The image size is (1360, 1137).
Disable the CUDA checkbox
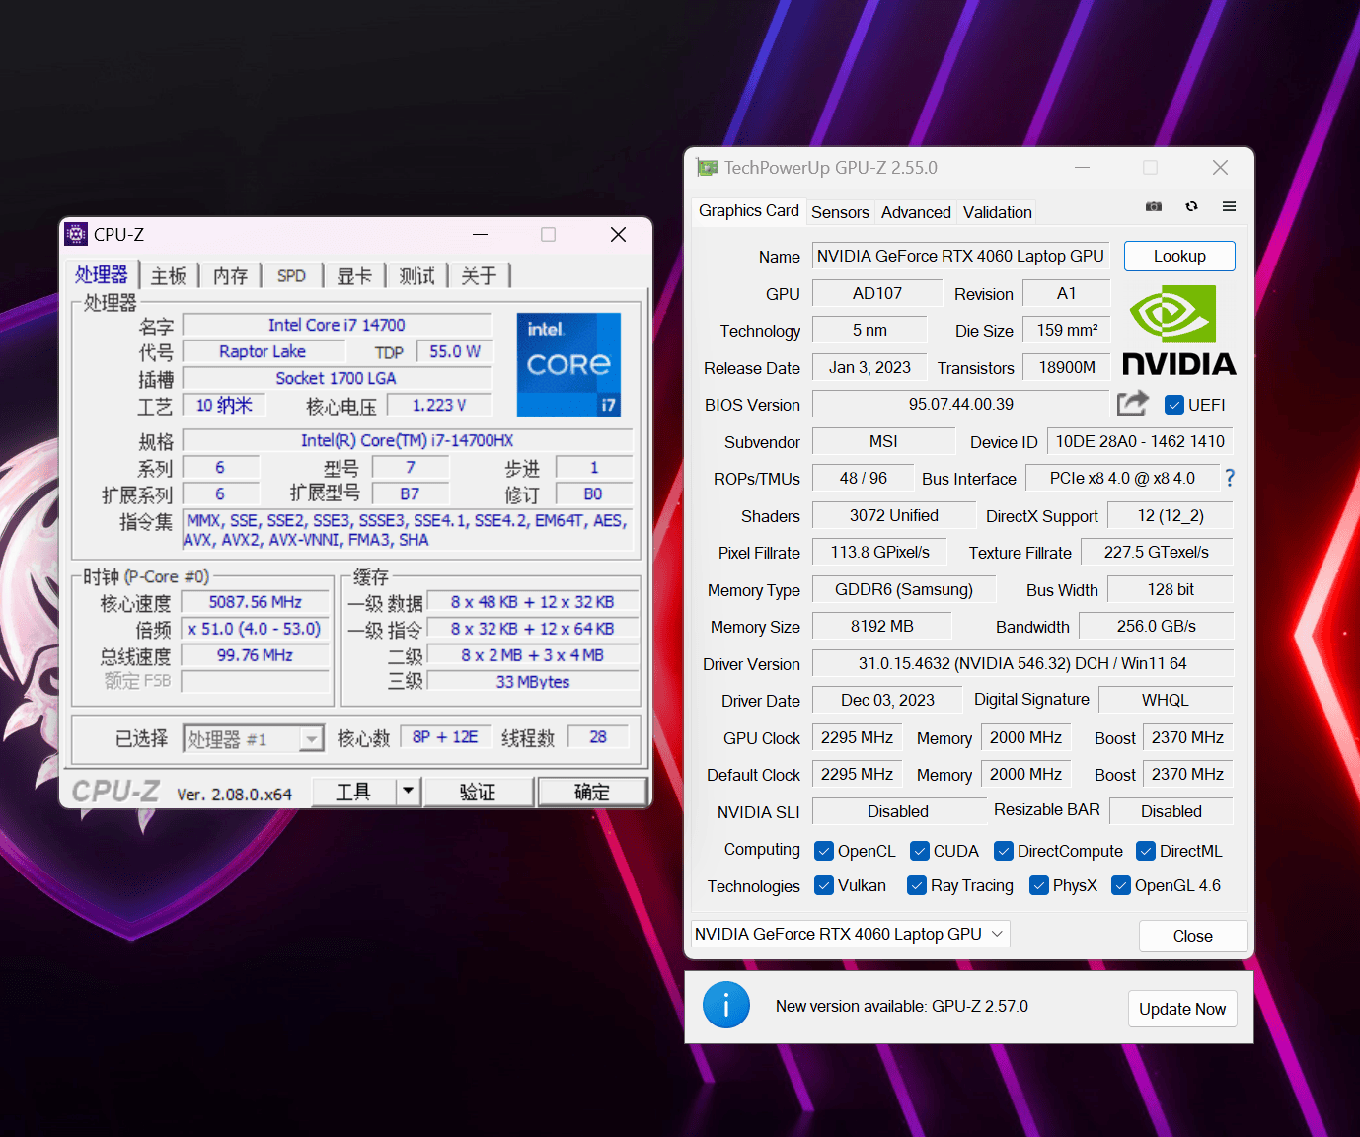pyautogui.click(x=918, y=850)
